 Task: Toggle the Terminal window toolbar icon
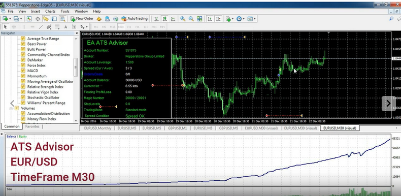[54, 19]
